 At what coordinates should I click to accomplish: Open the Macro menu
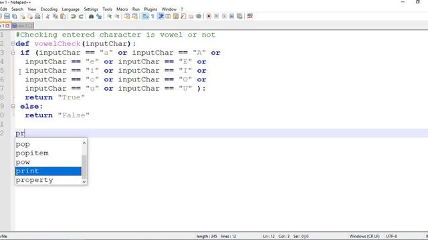[122, 9]
